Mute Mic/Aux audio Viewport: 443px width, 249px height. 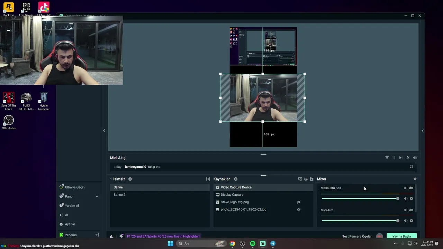(x=406, y=221)
